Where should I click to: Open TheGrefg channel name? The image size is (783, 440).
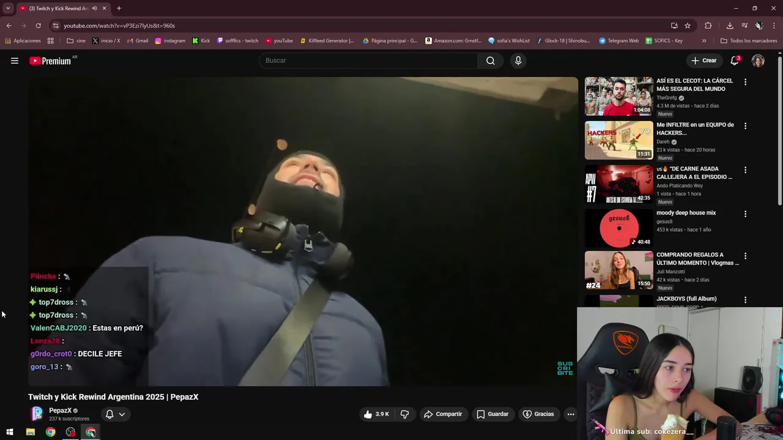coord(666,98)
